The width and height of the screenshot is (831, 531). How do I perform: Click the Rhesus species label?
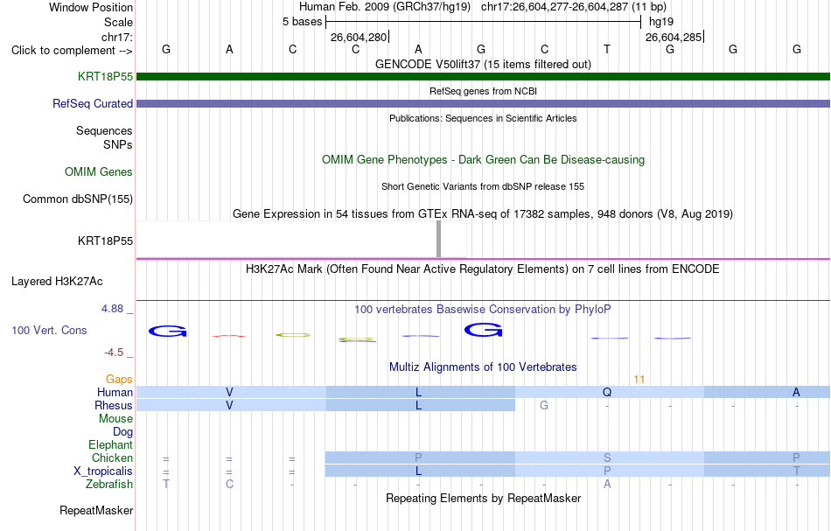[x=114, y=405]
